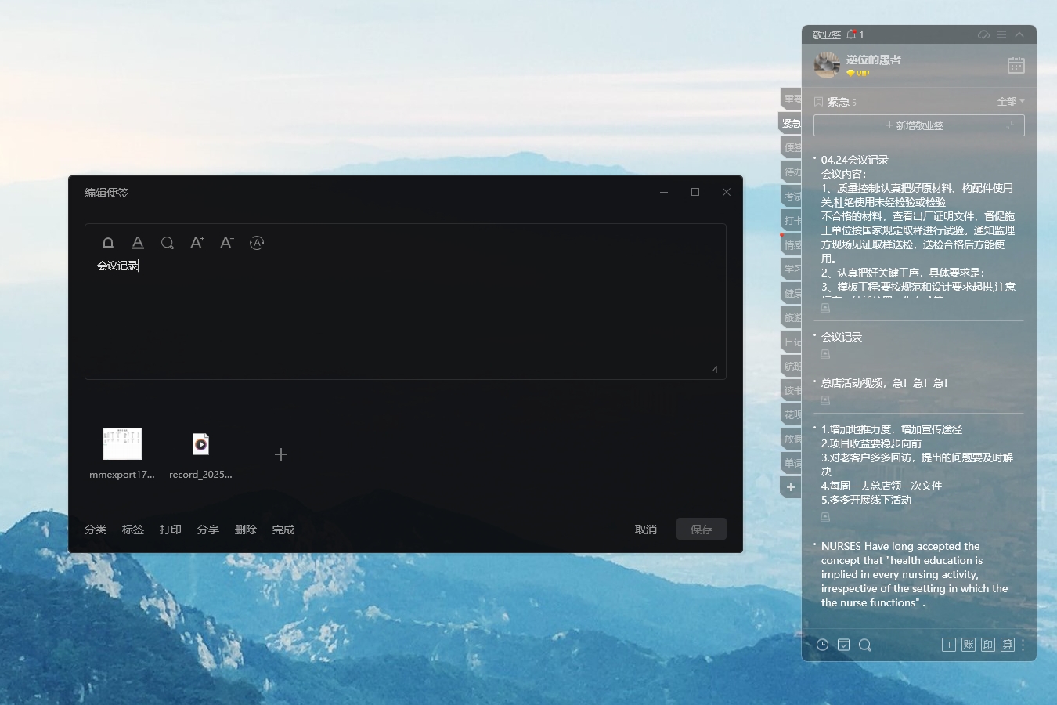Viewport: 1057px width, 705px height.
Task: Set a reminder with the bell icon
Action: (108, 243)
